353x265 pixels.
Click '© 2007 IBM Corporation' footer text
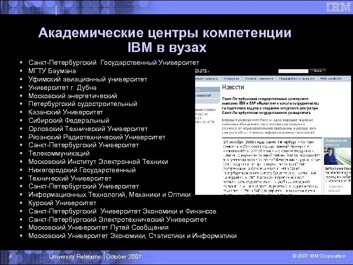pyautogui.click(x=319, y=256)
